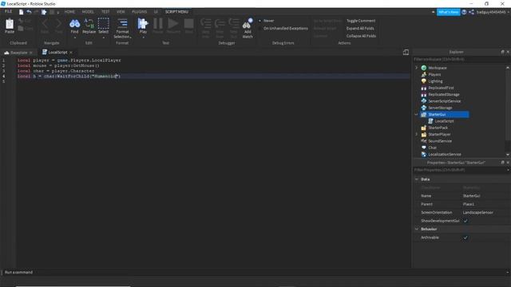Open the ScreenOrientation LandscapeSensor value
The image size is (511, 287).
pyautogui.click(x=477, y=213)
